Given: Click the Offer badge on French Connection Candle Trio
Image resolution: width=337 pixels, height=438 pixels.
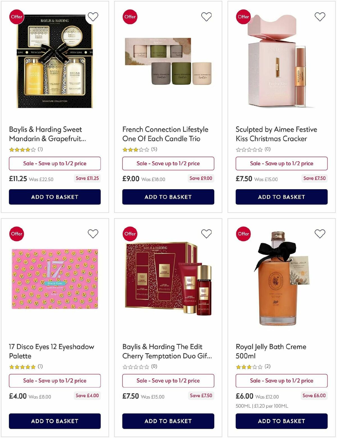Looking at the screenshot, I should pos(130,17).
